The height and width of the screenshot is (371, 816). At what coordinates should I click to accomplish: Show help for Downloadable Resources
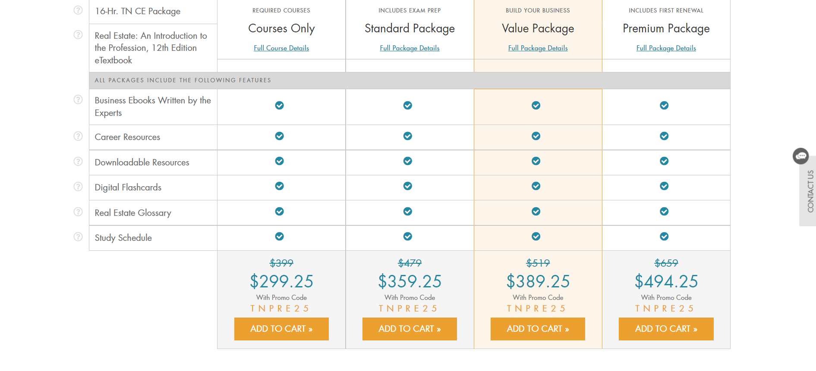78,161
